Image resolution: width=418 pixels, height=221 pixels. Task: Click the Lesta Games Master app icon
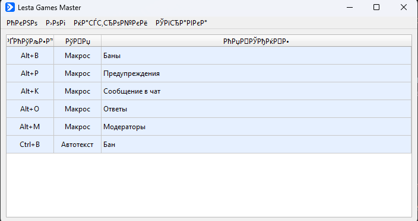pyautogui.click(x=10, y=7)
